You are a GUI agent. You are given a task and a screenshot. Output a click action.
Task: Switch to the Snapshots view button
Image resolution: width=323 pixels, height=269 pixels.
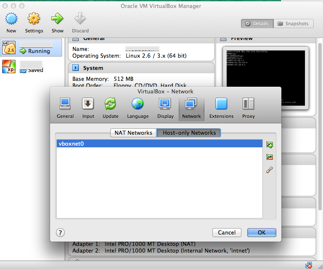point(294,24)
